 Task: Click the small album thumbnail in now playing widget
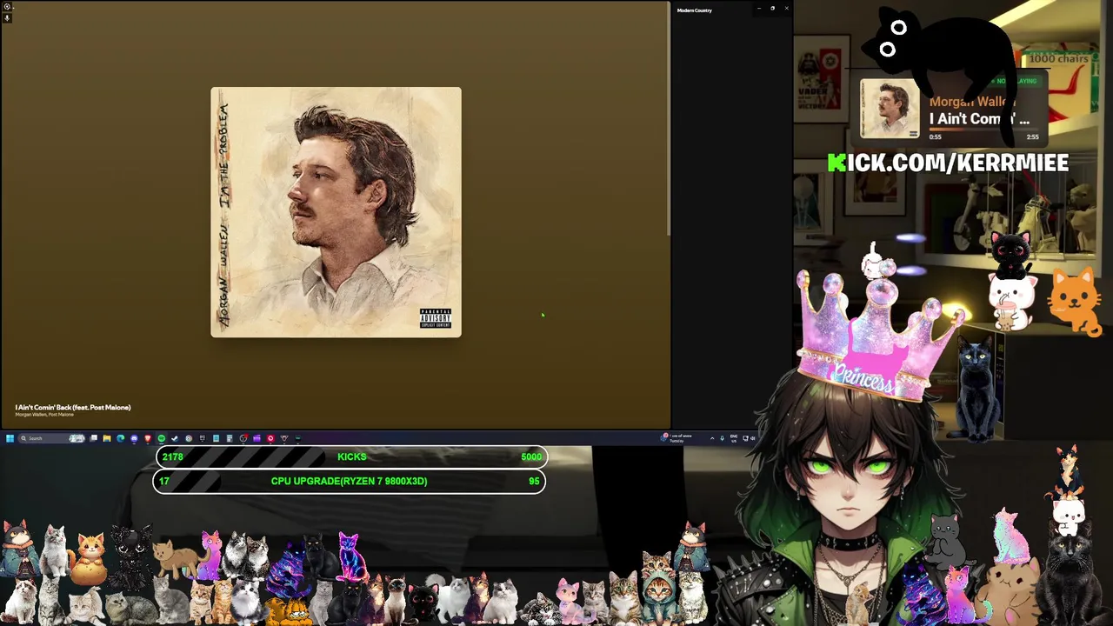click(890, 109)
